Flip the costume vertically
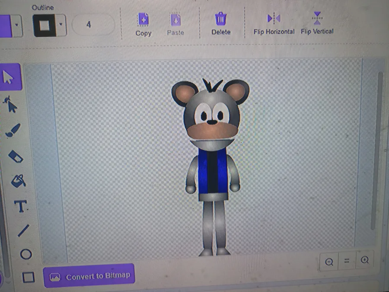 click(x=317, y=23)
